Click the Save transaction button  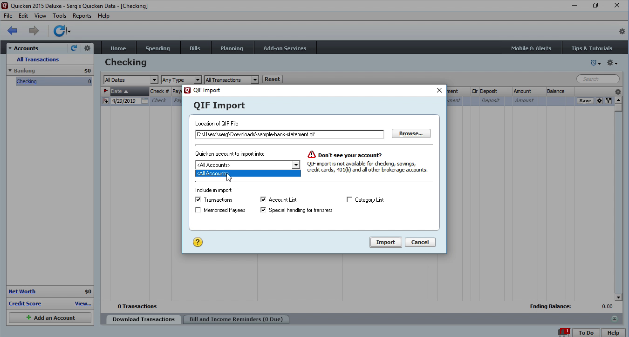pyautogui.click(x=585, y=100)
